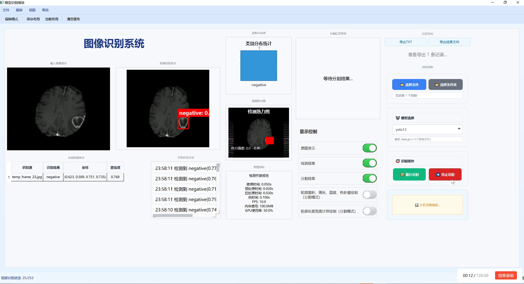
Task: Enable the 轮廓面积、周长、圆度 toggle
Action: pos(369,195)
